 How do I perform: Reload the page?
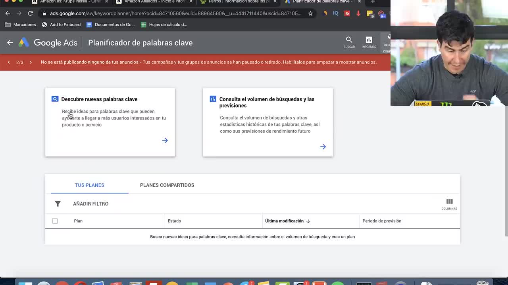click(30, 13)
